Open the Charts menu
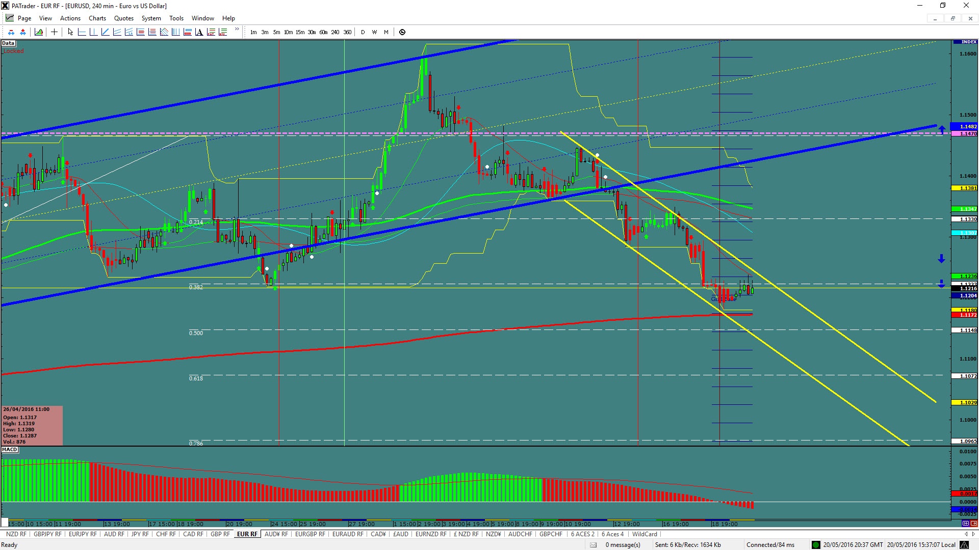The width and height of the screenshot is (979, 550). tap(97, 18)
